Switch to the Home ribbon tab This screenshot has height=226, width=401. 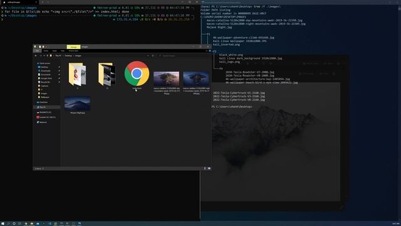tap(46, 51)
